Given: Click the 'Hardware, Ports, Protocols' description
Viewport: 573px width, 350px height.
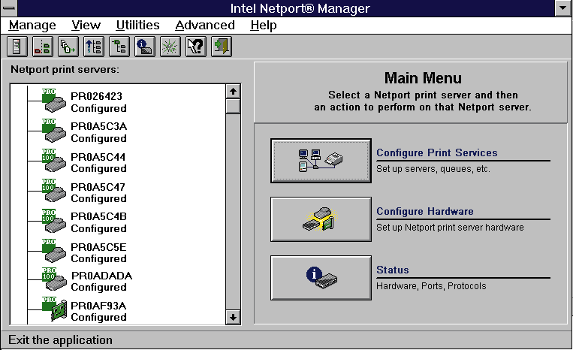Looking at the screenshot, I should click(431, 285).
